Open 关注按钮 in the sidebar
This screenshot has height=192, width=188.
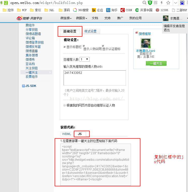click(x=32, y=68)
